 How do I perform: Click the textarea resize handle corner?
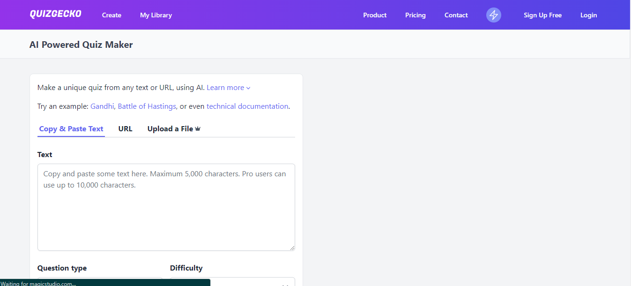tap(292, 248)
